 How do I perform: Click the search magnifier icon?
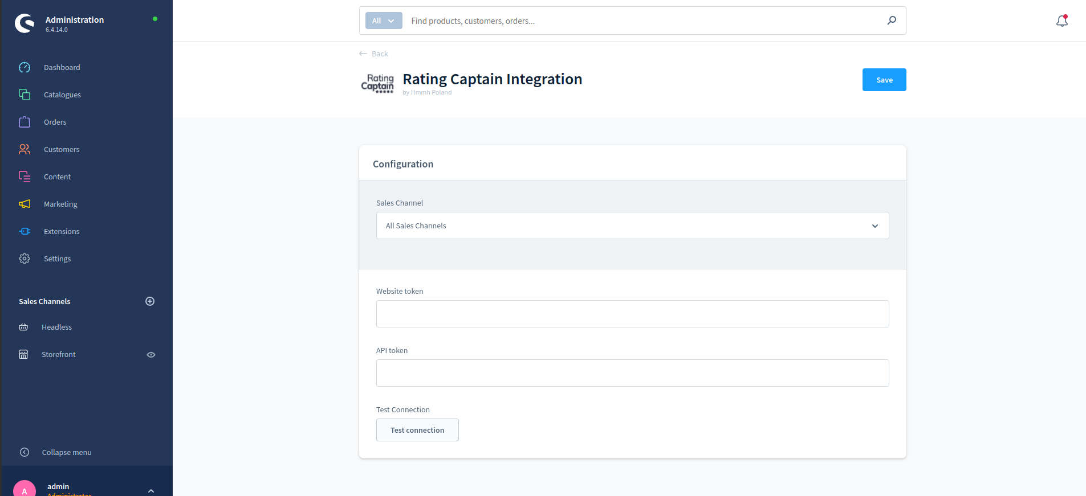pos(892,21)
